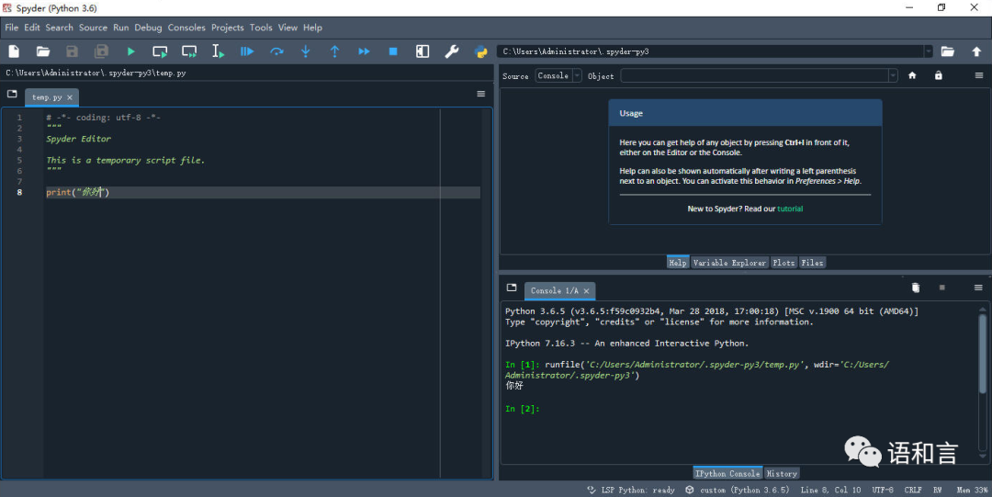Open the tutorial link in Usage box
Viewport: 992px width, 497px height.
[x=790, y=209]
